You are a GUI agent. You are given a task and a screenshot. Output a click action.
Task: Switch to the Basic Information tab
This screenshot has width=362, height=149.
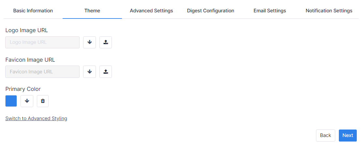[33, 11]
